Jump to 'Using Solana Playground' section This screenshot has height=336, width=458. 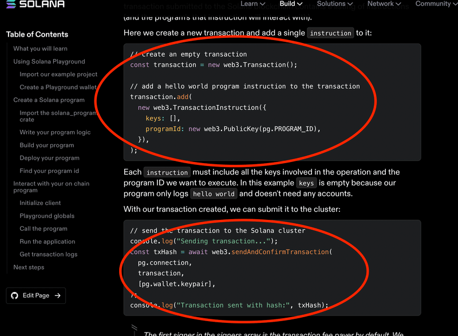pos(49,62)
